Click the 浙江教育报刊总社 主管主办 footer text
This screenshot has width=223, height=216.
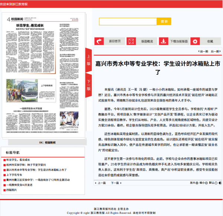tap(111, 209)
